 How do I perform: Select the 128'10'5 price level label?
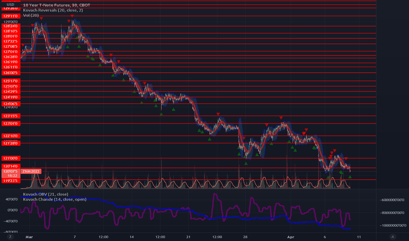11,31
